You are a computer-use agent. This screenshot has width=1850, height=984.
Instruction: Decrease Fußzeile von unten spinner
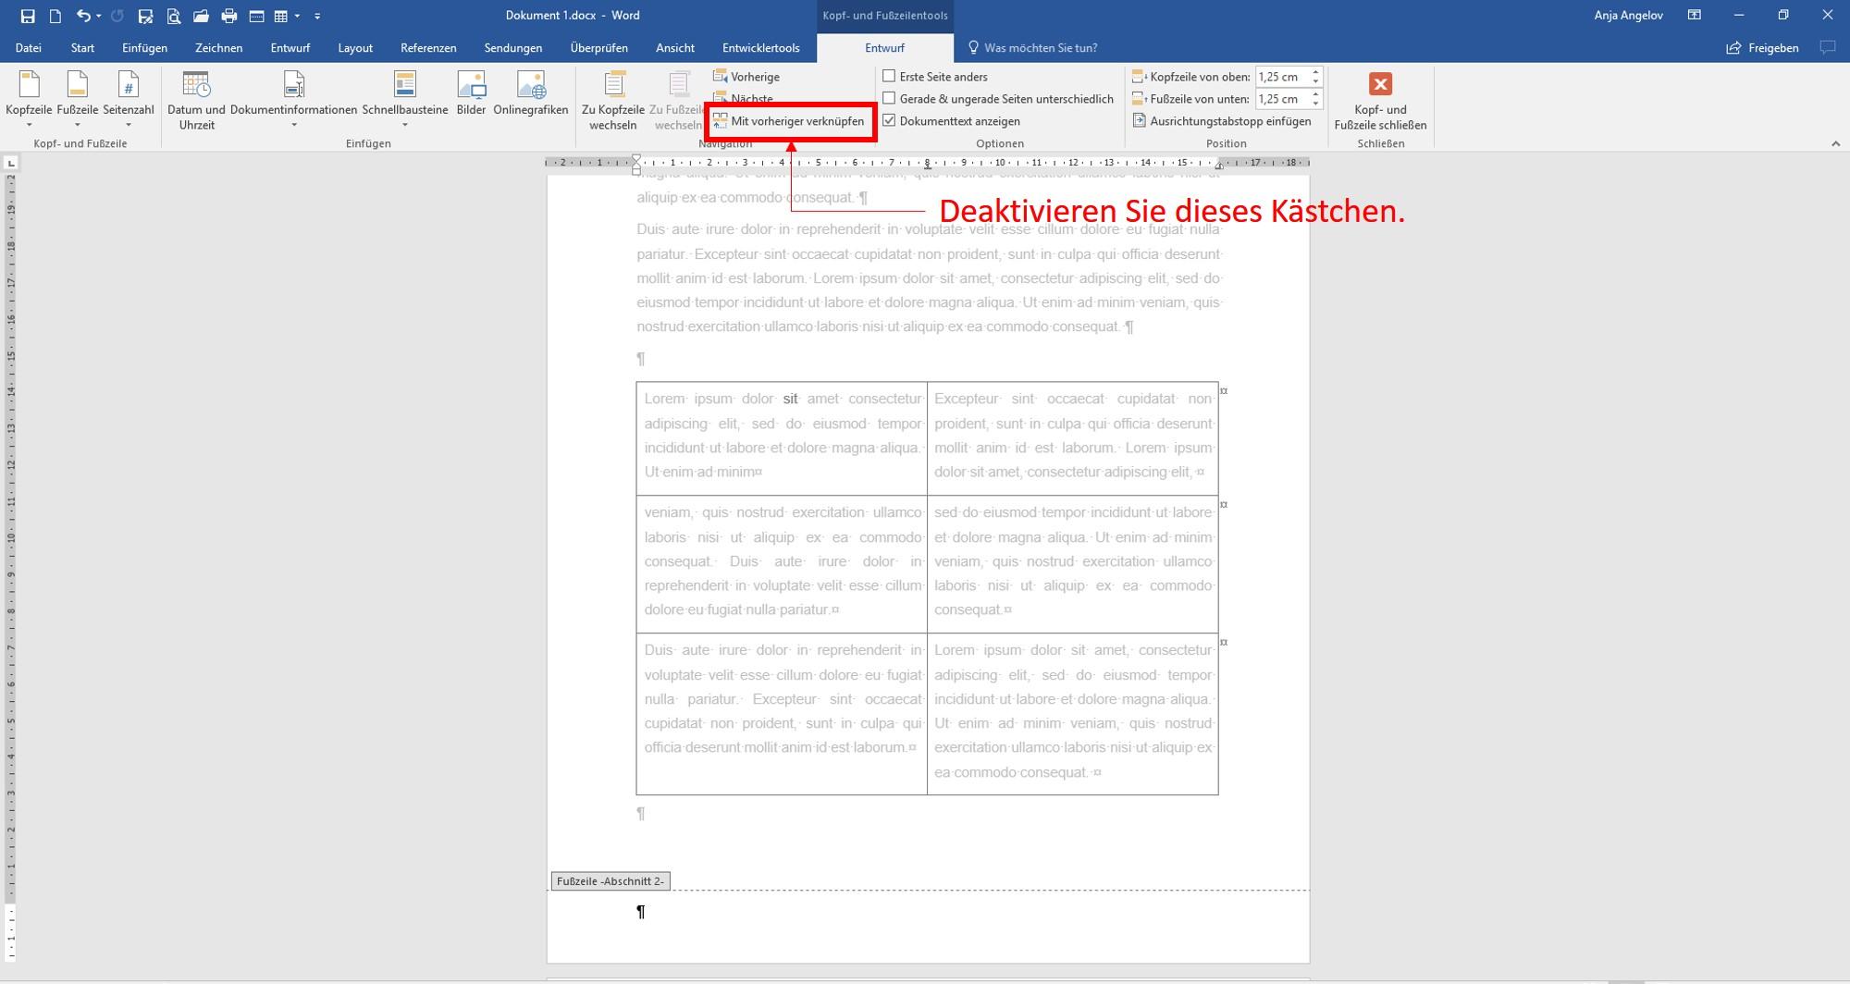pos(1316,104)
